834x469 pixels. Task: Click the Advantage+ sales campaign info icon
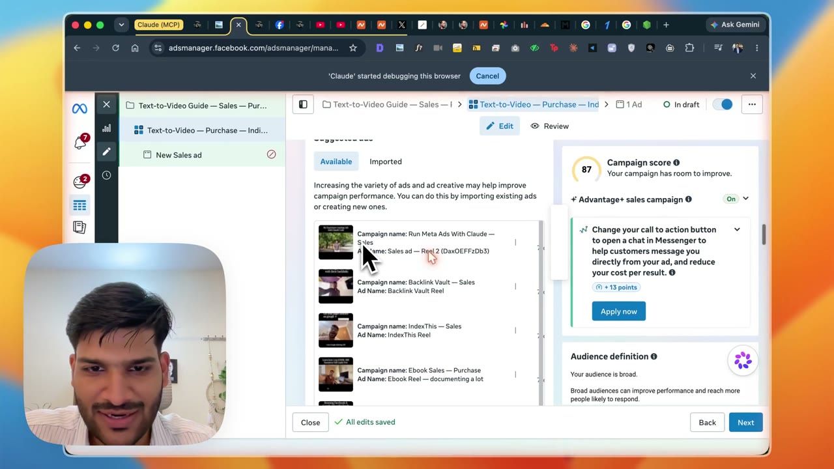689,199
